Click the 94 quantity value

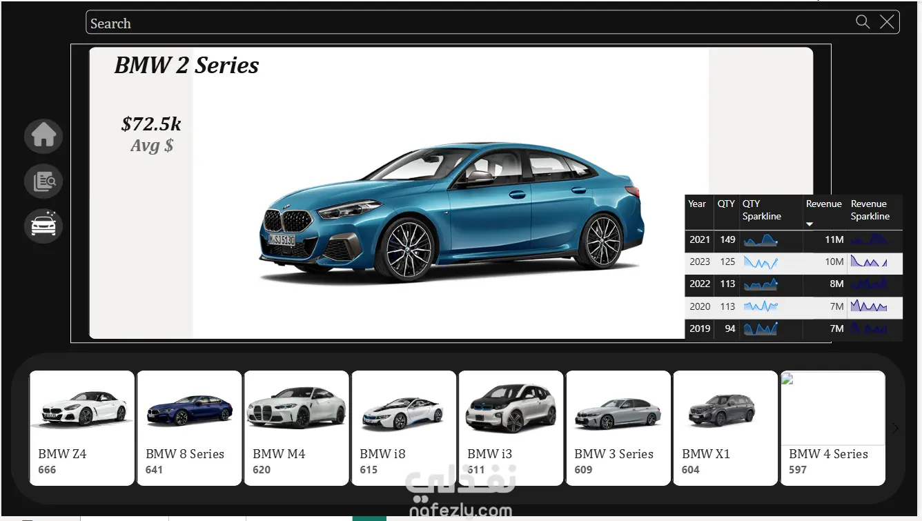pos(730,328)
